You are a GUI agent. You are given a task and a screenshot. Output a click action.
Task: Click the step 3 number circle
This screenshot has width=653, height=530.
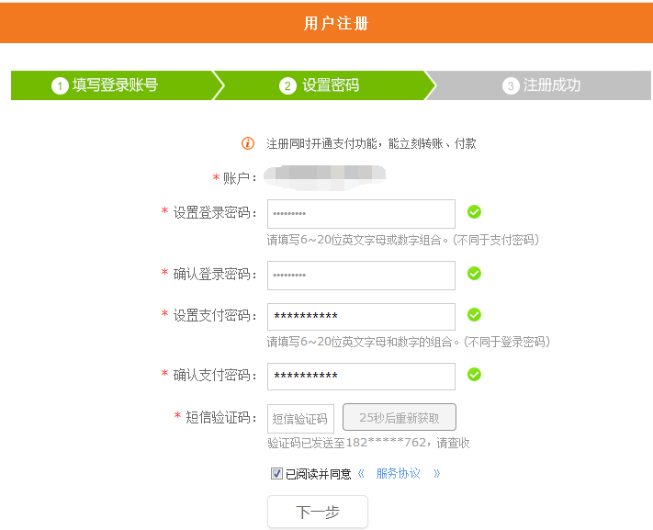[x=511, y=85]
